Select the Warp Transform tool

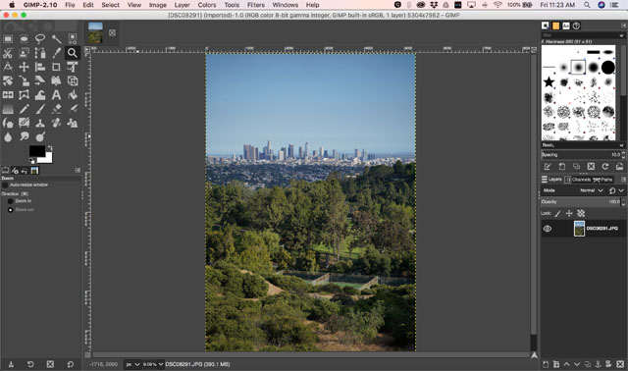click(x=40, y=95)
